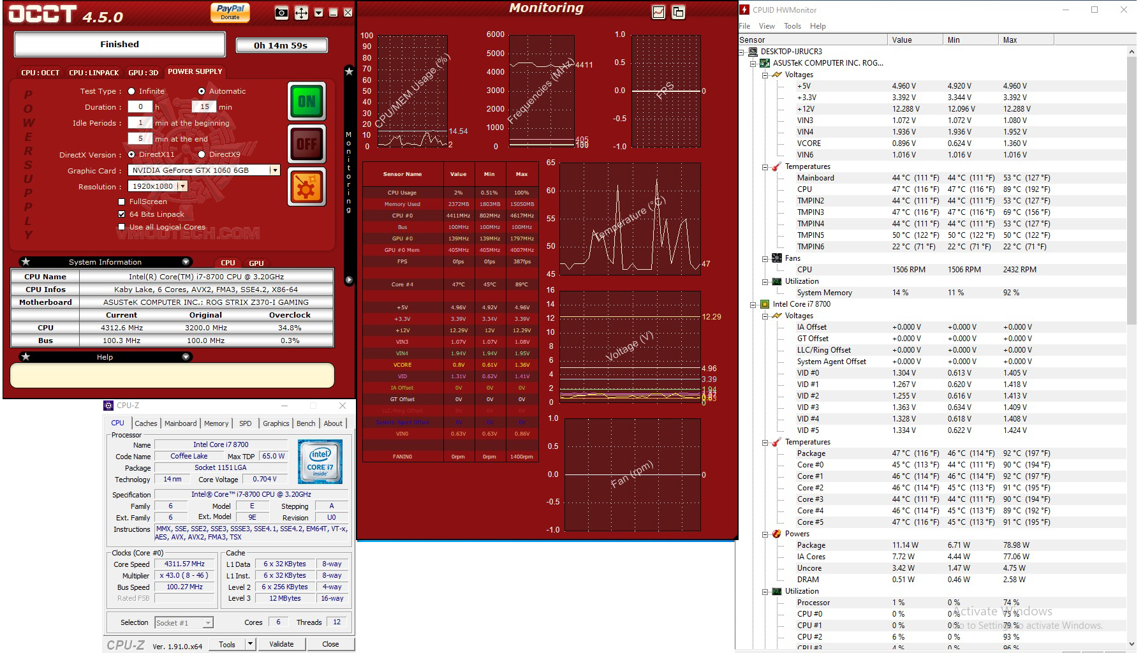Click the thermometer icon above the Mainboard row
This screenshot has height=653, width=1143.
pyautogui.click(x=777, y=166)
